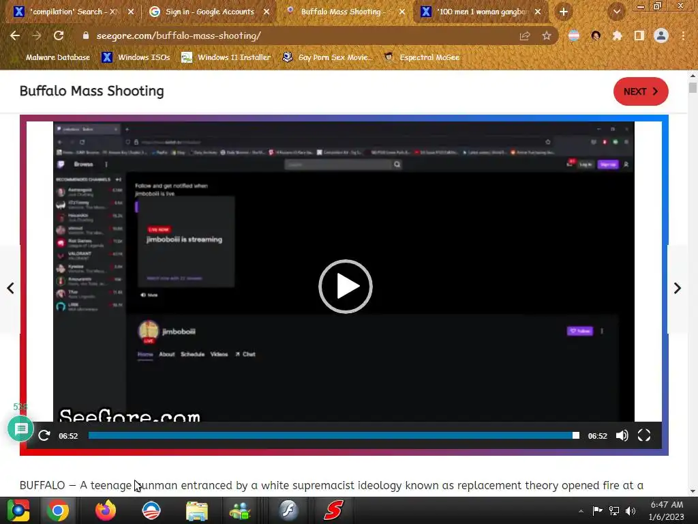The width and height of the screenshot is (698, 524).
Task: Open the tab search dropdown arrow
Action: point(616,12)
